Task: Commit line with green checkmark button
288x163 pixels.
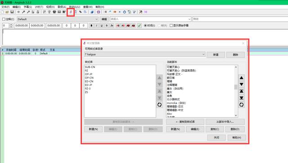Action: (x=139, y=26)
